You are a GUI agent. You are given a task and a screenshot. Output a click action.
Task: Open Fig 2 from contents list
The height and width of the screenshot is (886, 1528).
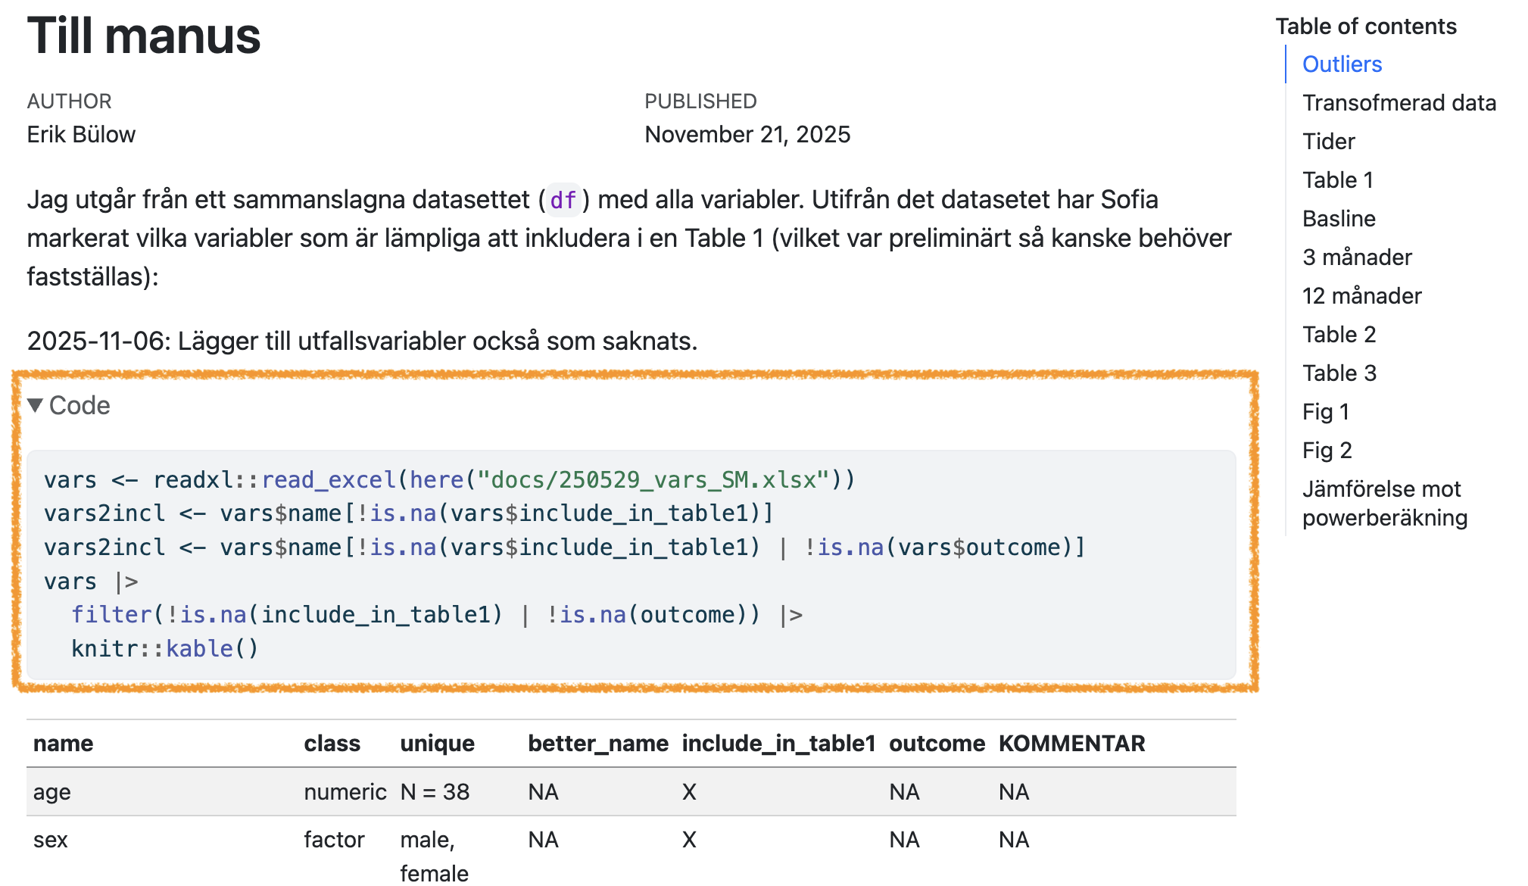click(1327, 451)
